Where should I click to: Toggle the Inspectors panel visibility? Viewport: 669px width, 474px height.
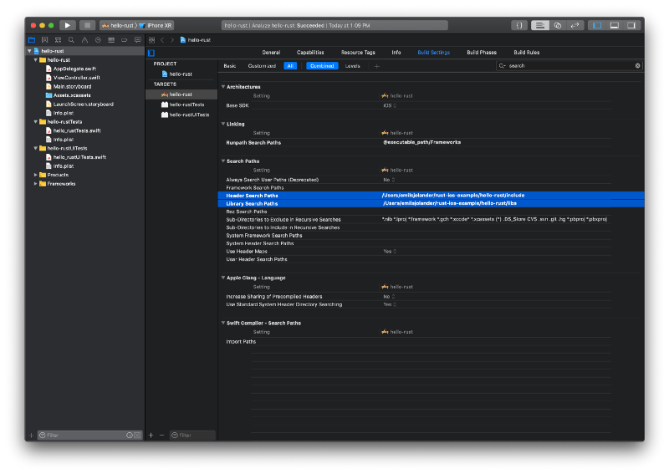(631, 25)
